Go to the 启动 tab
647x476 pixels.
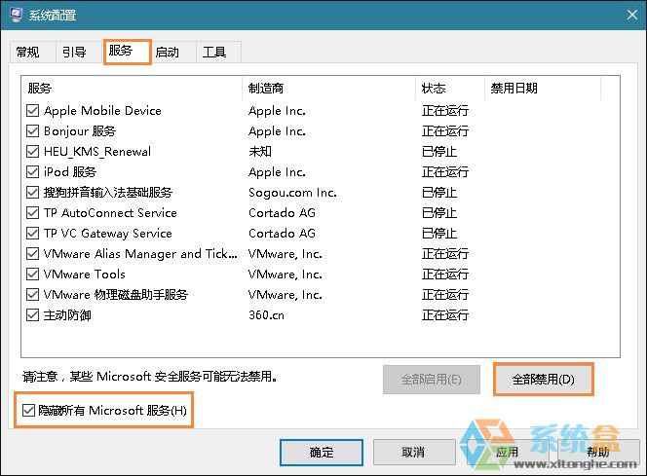173,52
